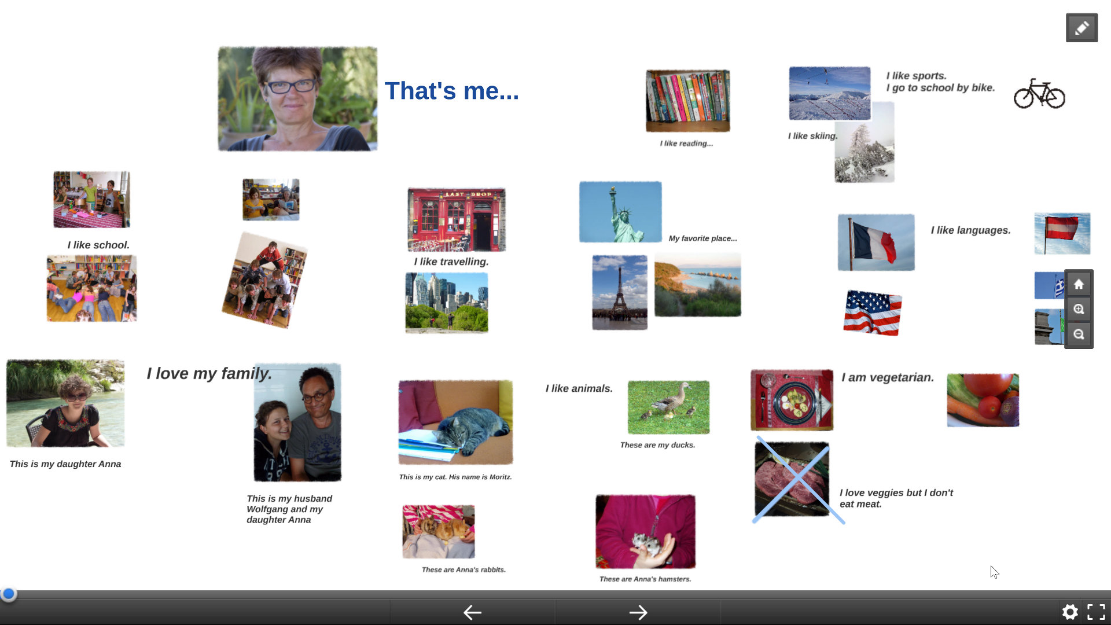Click the bookshelf reading photo
The image size is (1111, 625).
tap(687, 101)
